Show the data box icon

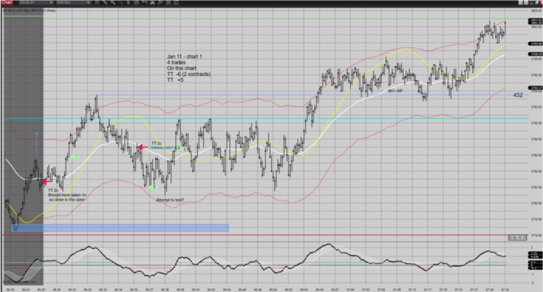pyautogui.click(x=136, y=3)
